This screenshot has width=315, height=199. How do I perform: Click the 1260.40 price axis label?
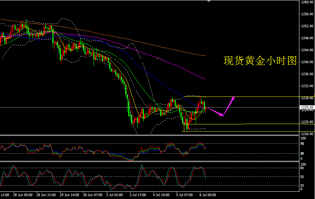(x=307, y=2)
